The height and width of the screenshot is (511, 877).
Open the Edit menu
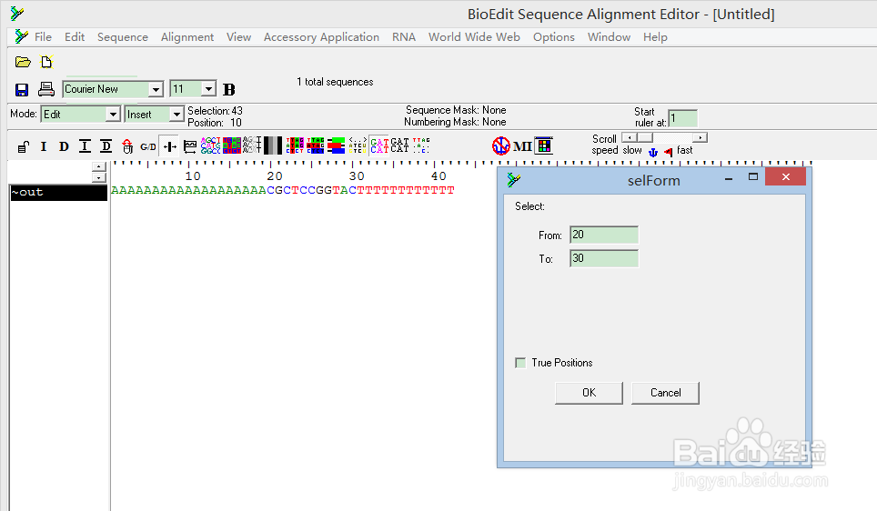(x=75, y=37)
